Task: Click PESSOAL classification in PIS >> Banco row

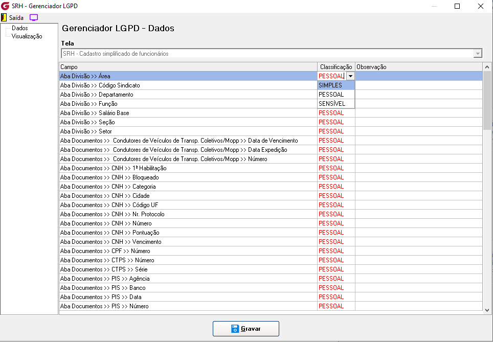Action: point(336,288)
